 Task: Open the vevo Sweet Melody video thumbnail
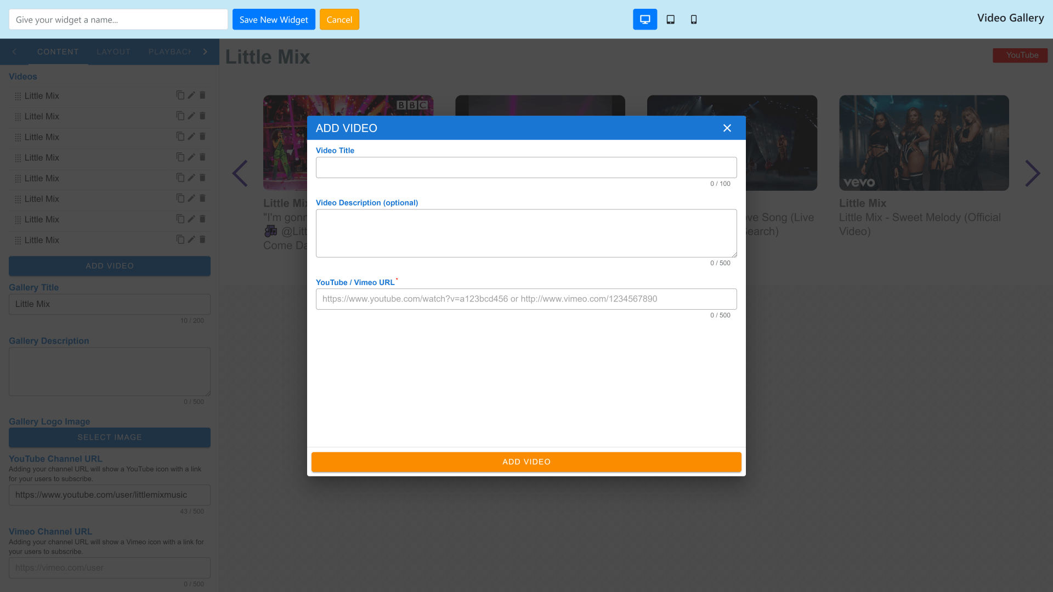pos(924,143)
